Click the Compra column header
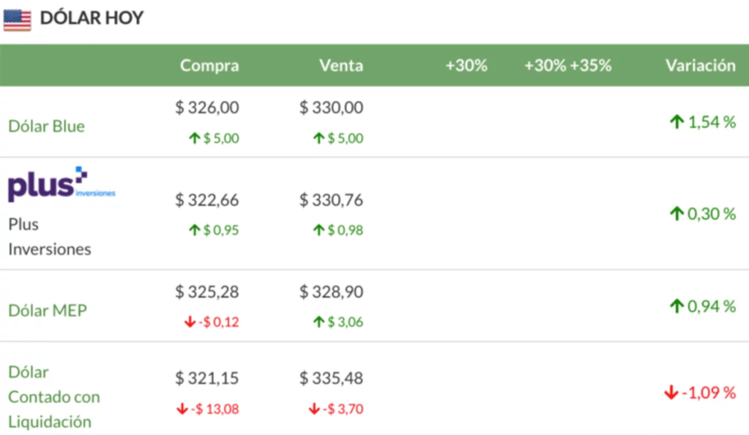This screenshot has height=435, width=749. (x=209, y=65)
